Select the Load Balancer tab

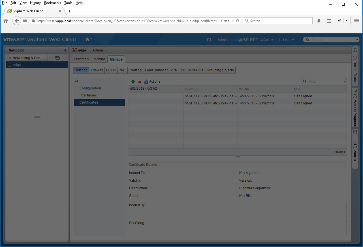(156, 70)
